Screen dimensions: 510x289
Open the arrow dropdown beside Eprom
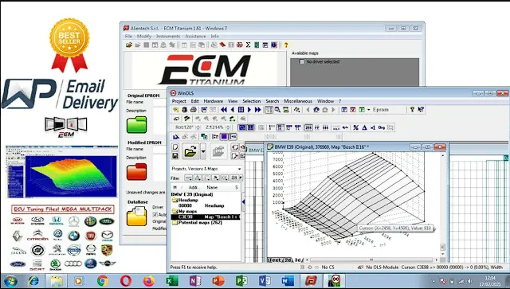click(368, 110)
